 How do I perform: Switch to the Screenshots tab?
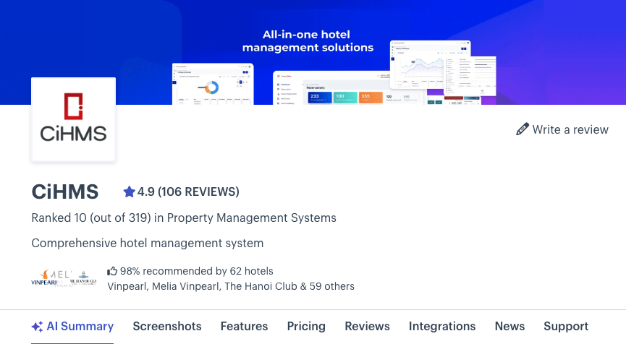coord(167,327)
